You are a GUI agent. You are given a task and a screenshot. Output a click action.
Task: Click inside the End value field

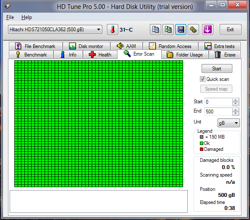pyautogui.click(x=218, y=111)
